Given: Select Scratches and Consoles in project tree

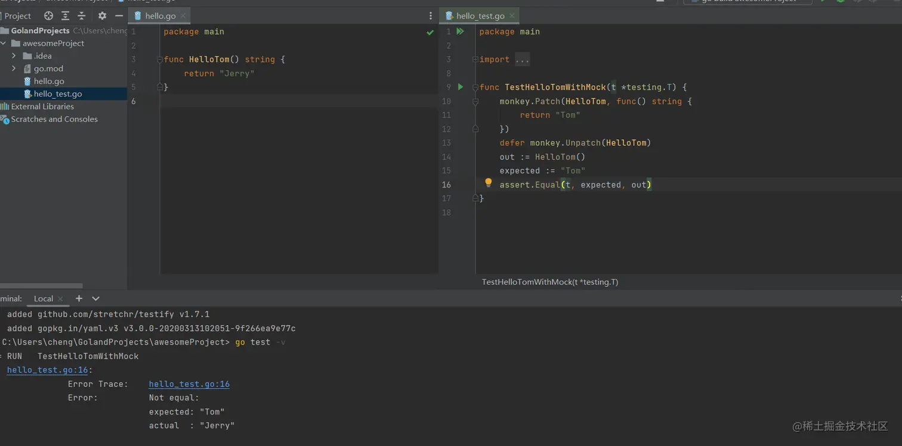Looking at the screenshot, I should 54,119.
